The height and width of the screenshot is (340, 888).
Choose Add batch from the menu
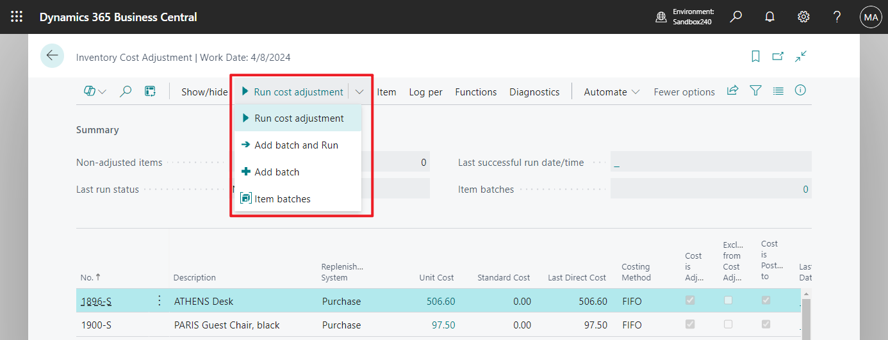(298, 172)
